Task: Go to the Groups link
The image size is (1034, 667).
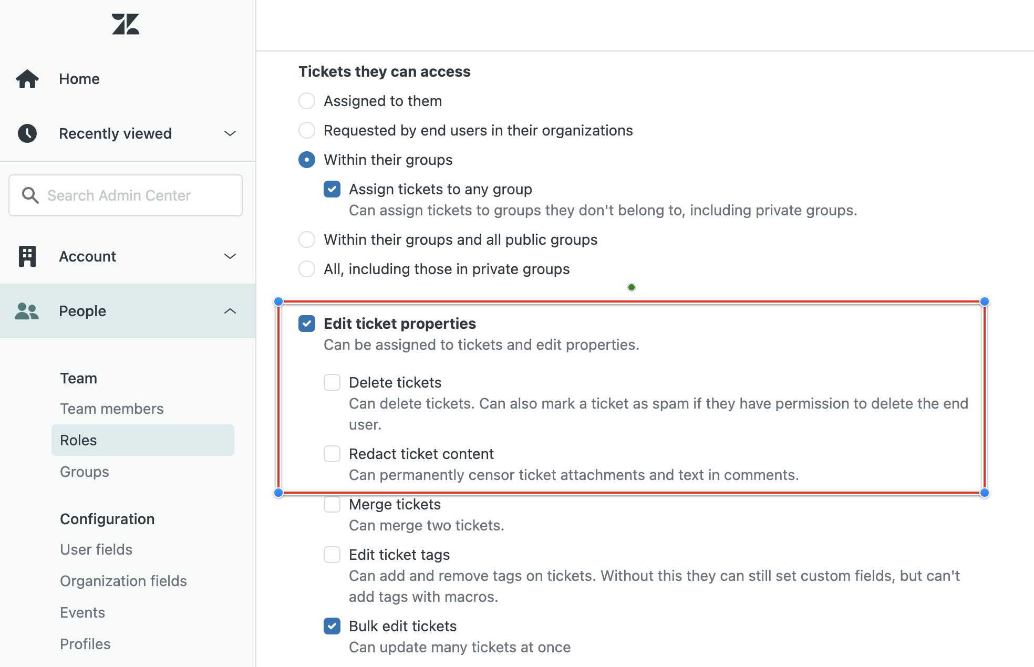Action: (85, 472)
